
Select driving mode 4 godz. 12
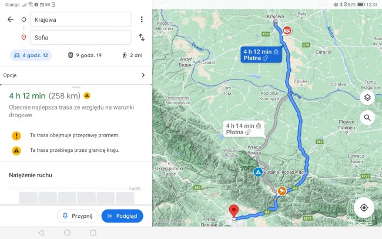[x=31, y=55]
